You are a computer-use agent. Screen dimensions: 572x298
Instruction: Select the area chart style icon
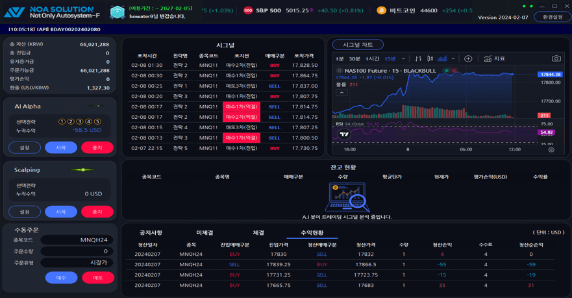click(x=442, y=58)
